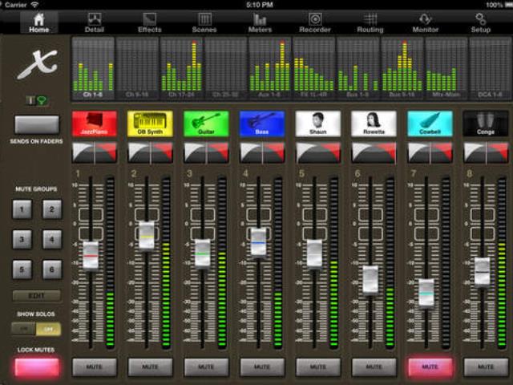Tap the Rosetta vocalist icon

click(374, 124)
